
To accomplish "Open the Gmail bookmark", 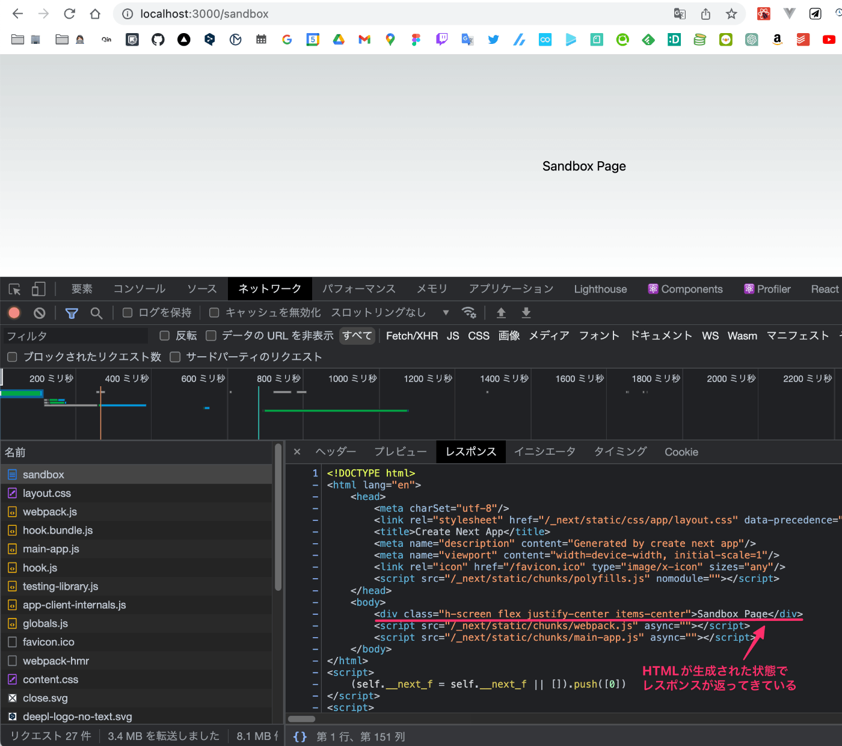I will [x=364, y=40].
